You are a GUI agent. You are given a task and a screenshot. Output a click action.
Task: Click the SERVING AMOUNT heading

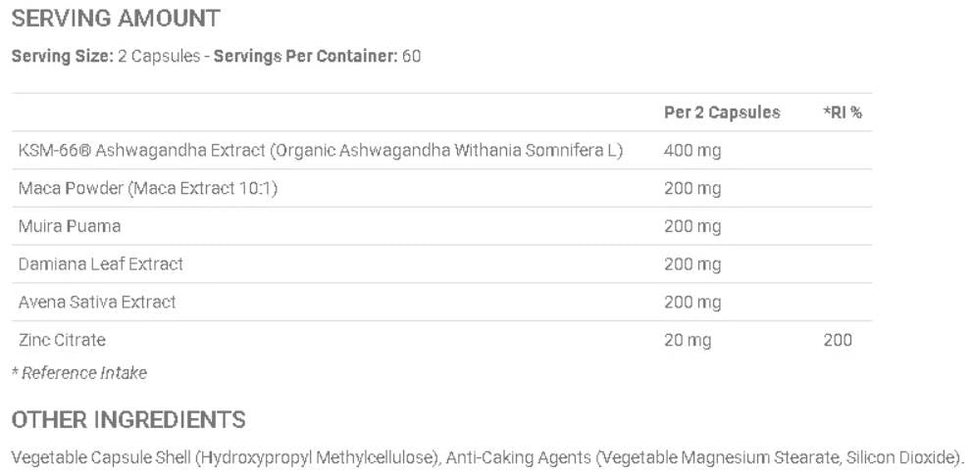(x=116, y=18)
